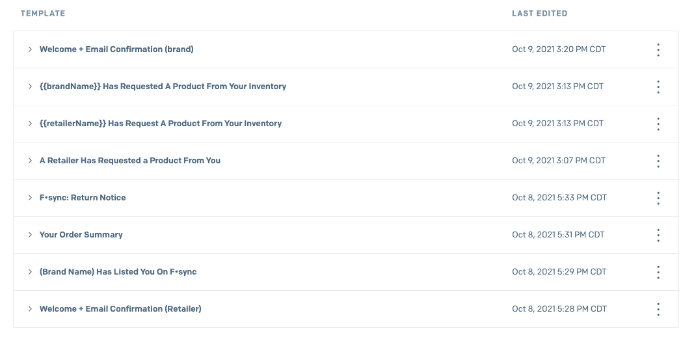Open kebab menu for {{brandName}} Has Requested template
This screenshot has width=694, height=337.
click(x=658, y=87)
